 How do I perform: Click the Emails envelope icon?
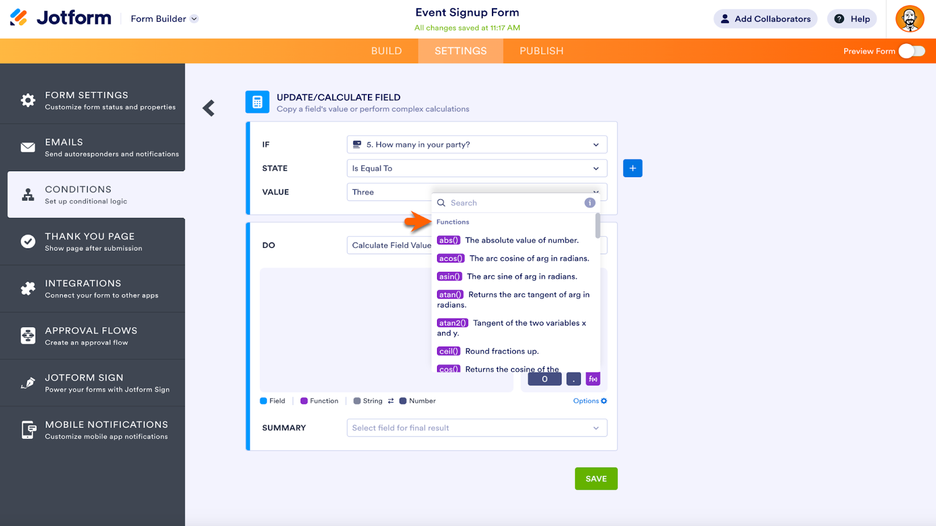pos(27,147)
